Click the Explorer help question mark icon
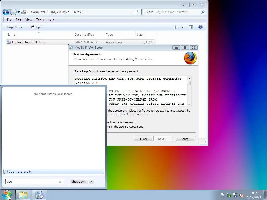Screen dimensions: 267x200 tap(201, 27)
